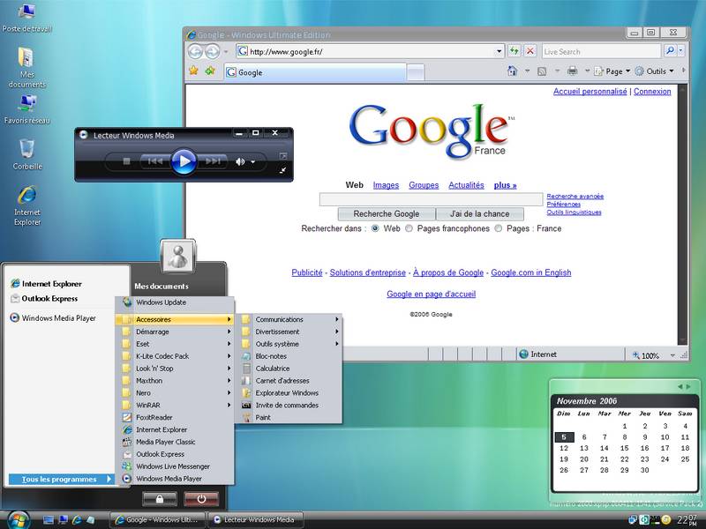
Task: Expand the Outils système submenu
Action: pos(291,344)
